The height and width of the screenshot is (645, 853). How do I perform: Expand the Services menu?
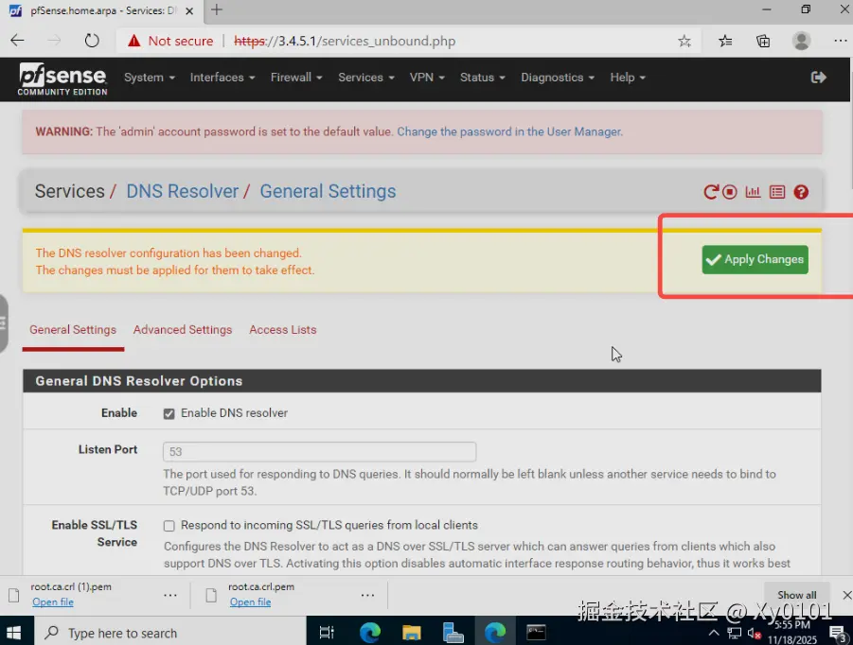click(x=366, y=78)
